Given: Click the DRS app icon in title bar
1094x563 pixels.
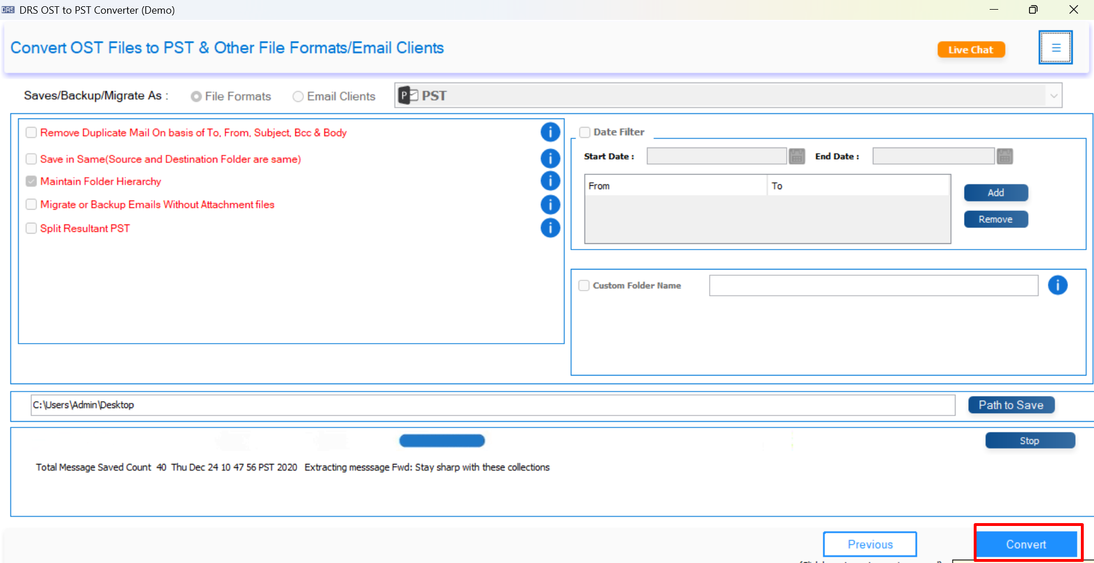Looking at the screenshot, I should tap(8, 10).
